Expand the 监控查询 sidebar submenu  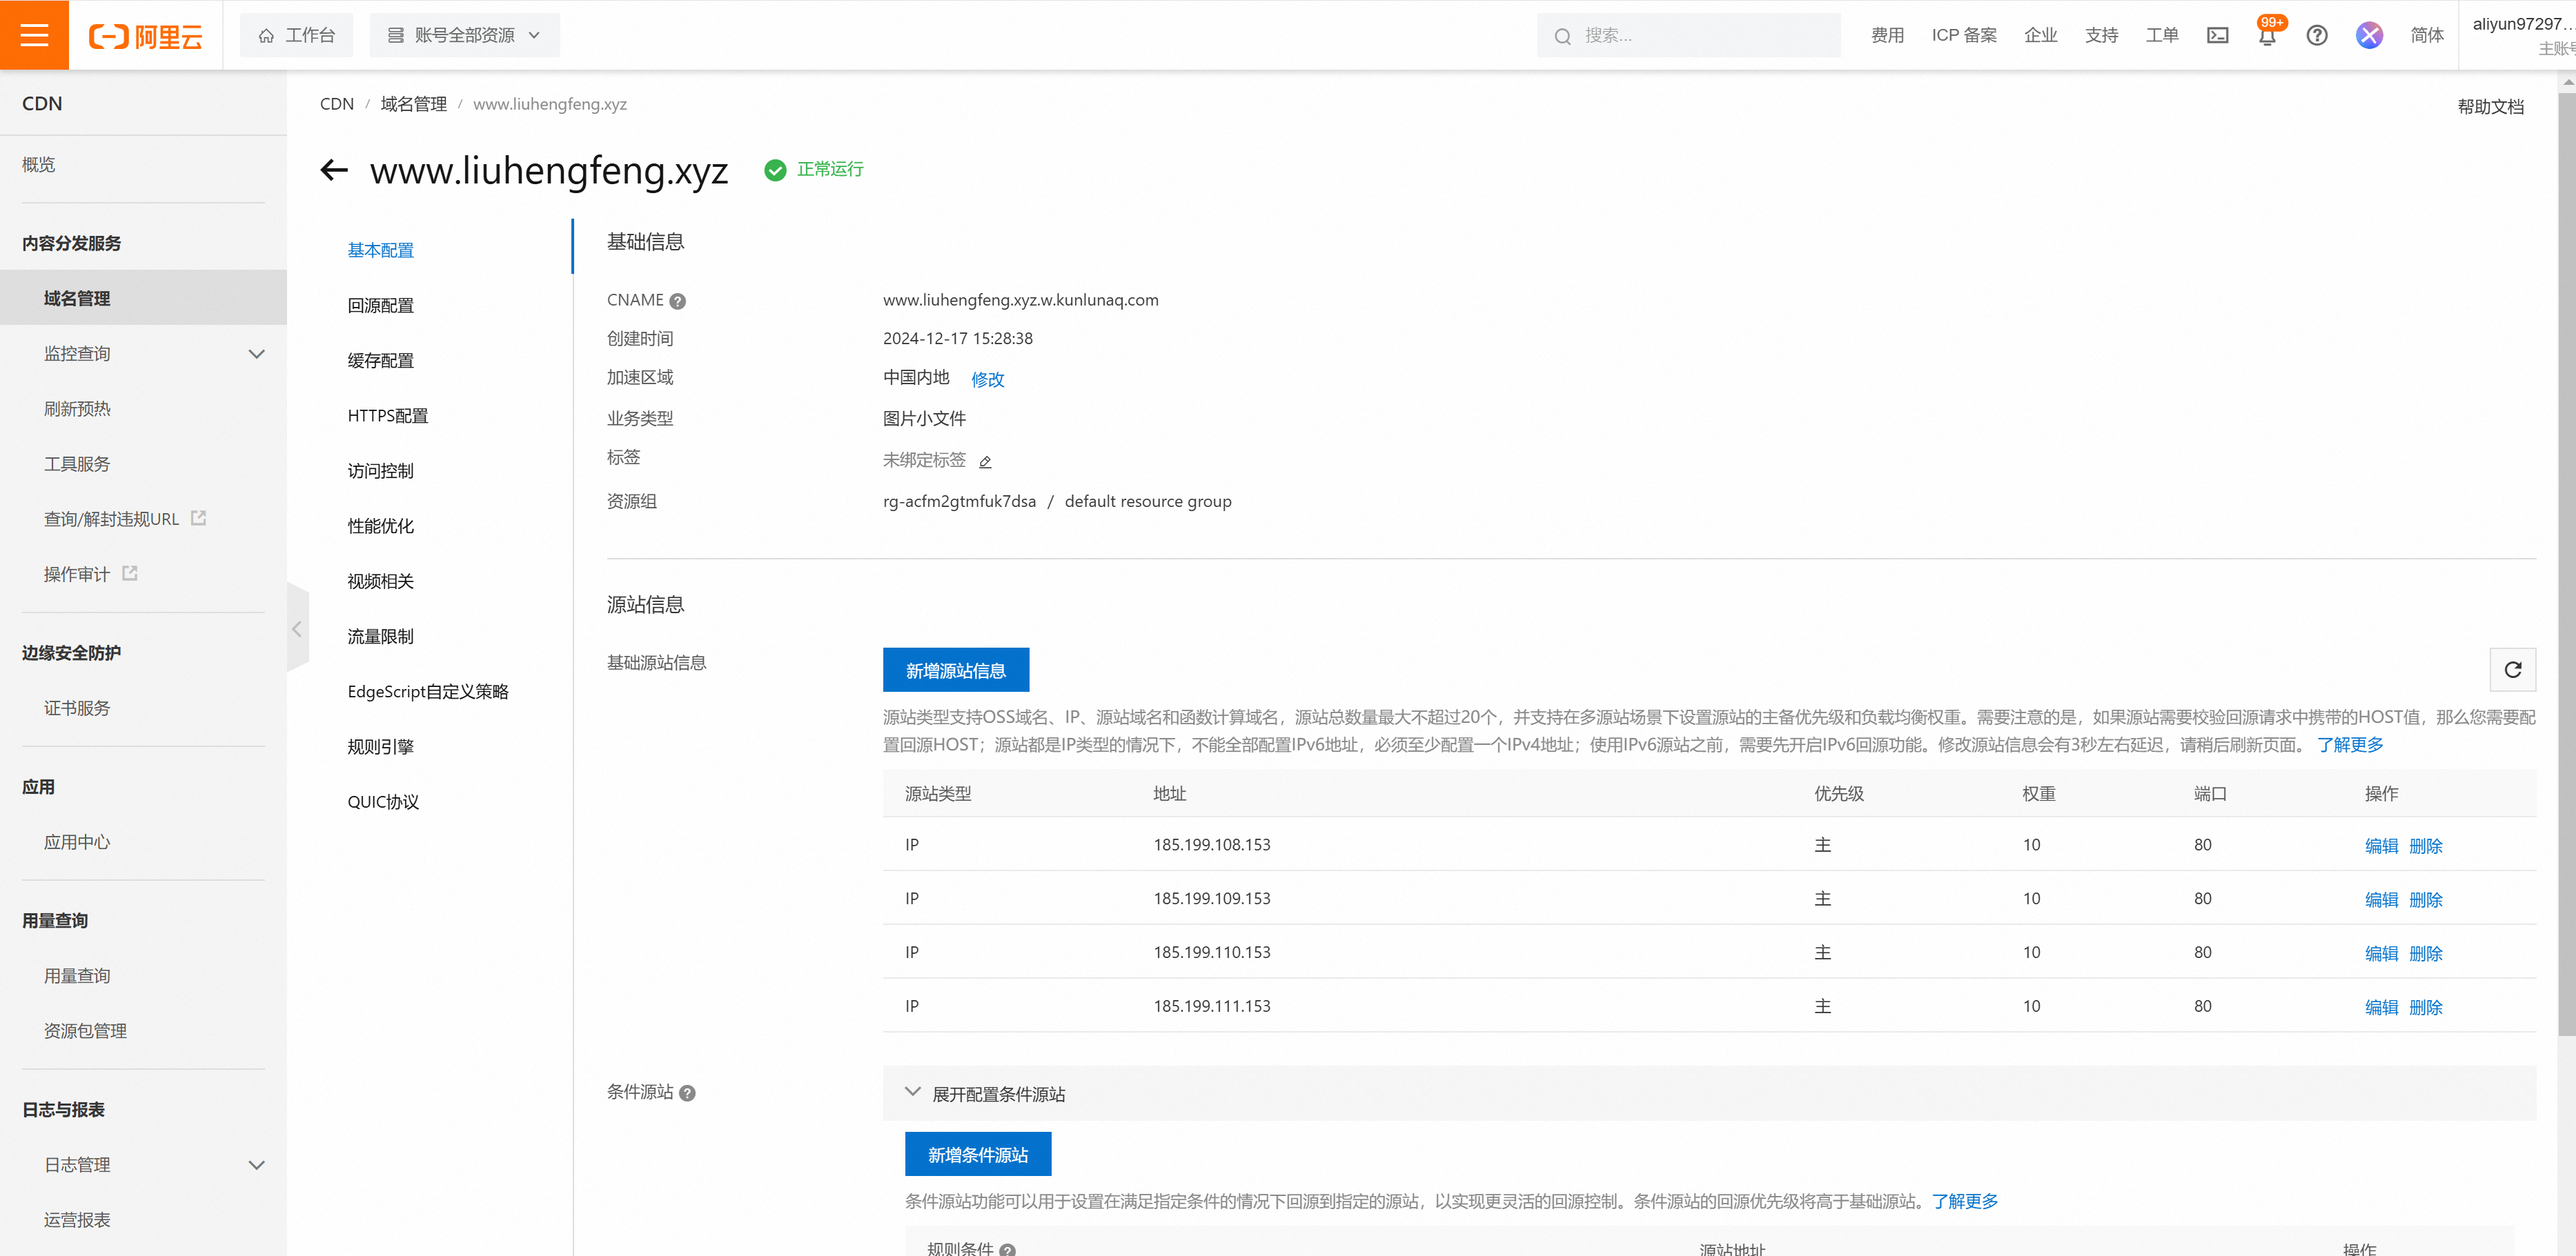tap(256, 354)
